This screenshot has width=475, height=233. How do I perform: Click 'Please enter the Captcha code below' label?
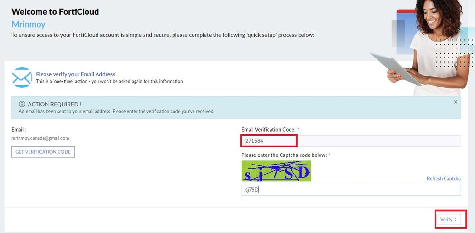284,155
